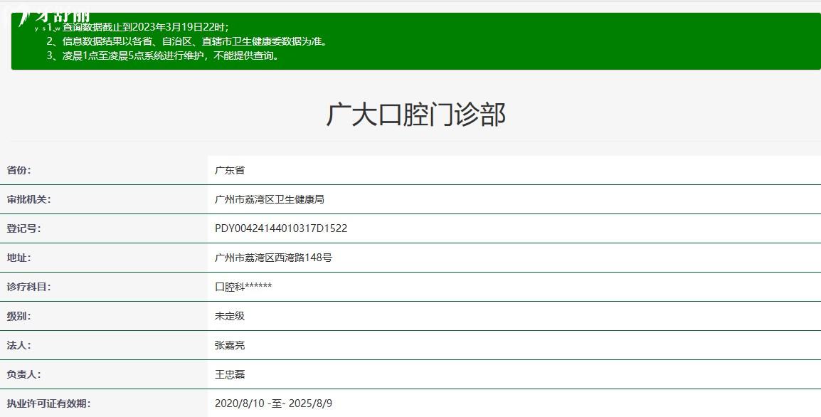Screen dimensions: 821x417
Task: Click the value 广东省
Action: pos(229,170)
